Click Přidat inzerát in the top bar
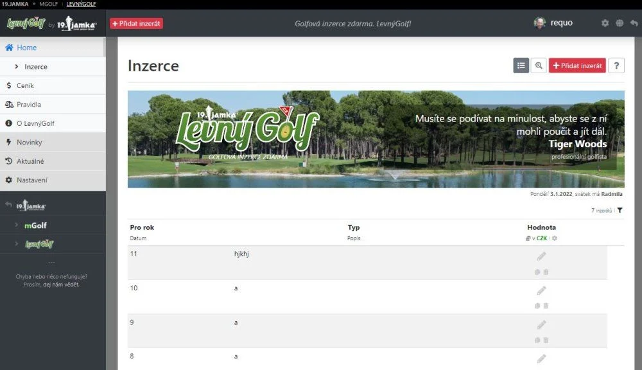 click(x=136, y=23)
